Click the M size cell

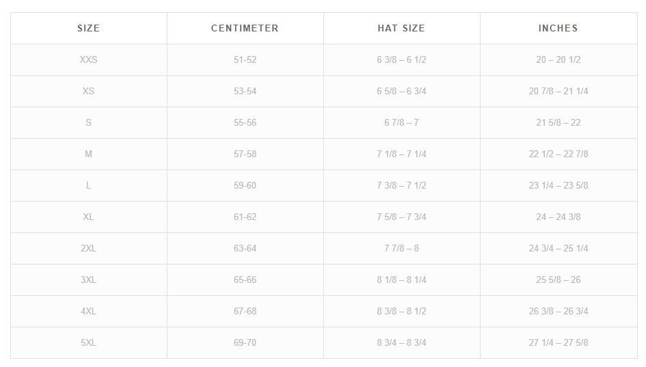[x=88, y=154]
